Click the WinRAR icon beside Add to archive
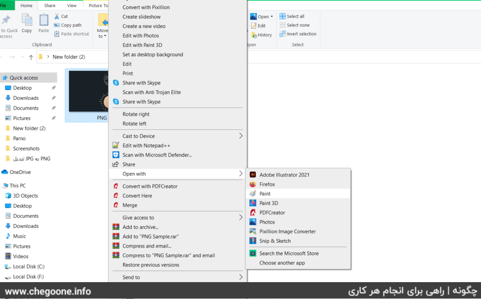 tap(116, 227)
